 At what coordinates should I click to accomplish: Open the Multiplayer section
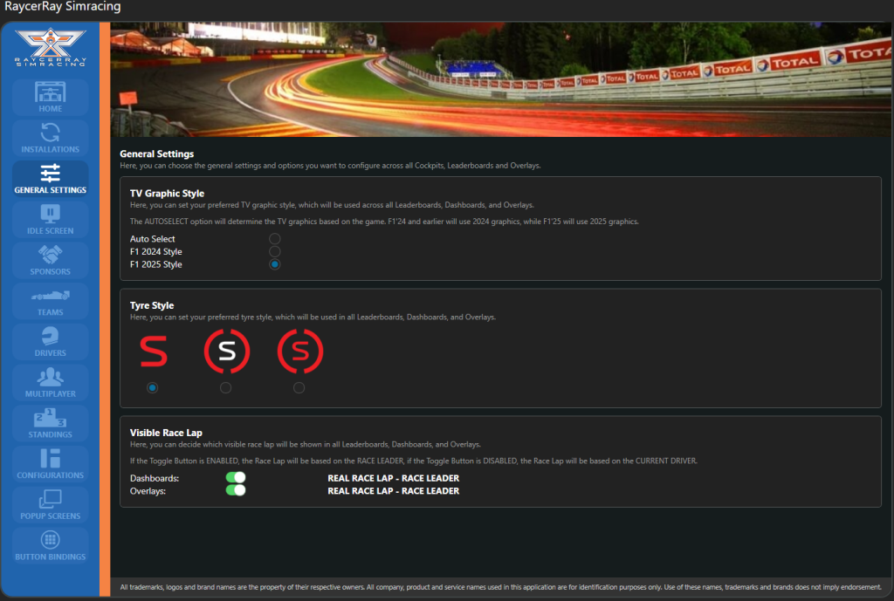(50, 382)
